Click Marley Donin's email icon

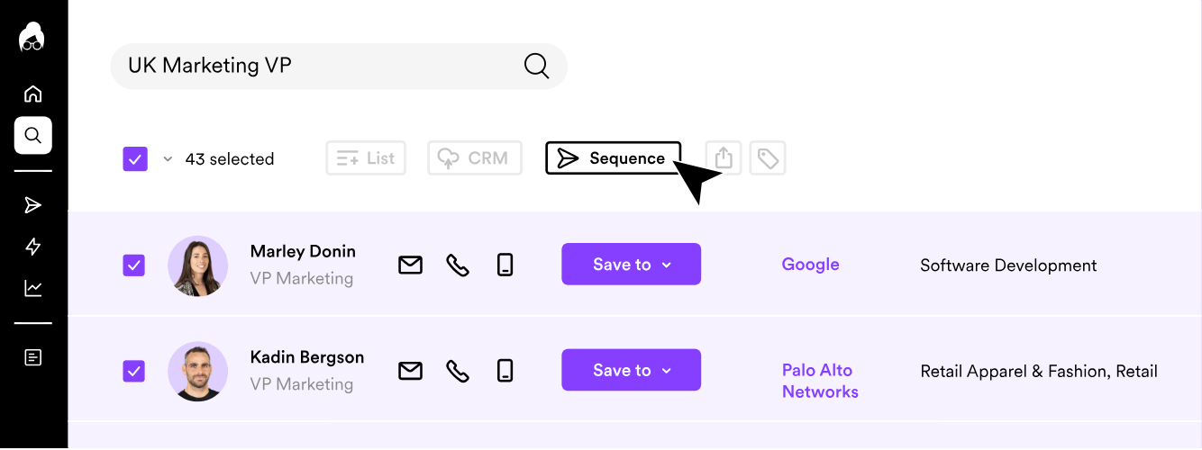tap(411, 265)
